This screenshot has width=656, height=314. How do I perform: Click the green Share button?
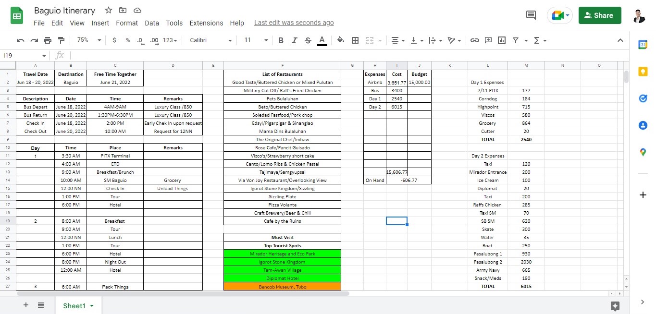point(600,15)
